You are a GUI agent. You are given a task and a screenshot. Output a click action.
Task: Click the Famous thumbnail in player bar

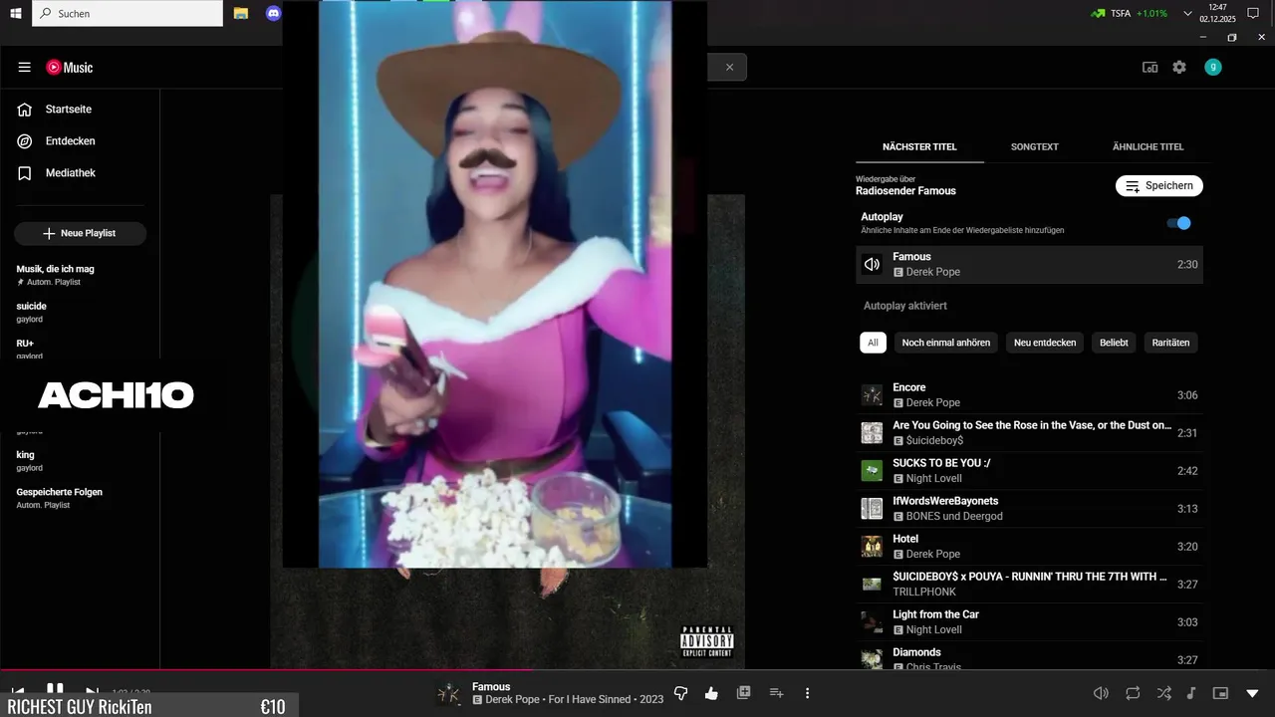tap(451, 693)
